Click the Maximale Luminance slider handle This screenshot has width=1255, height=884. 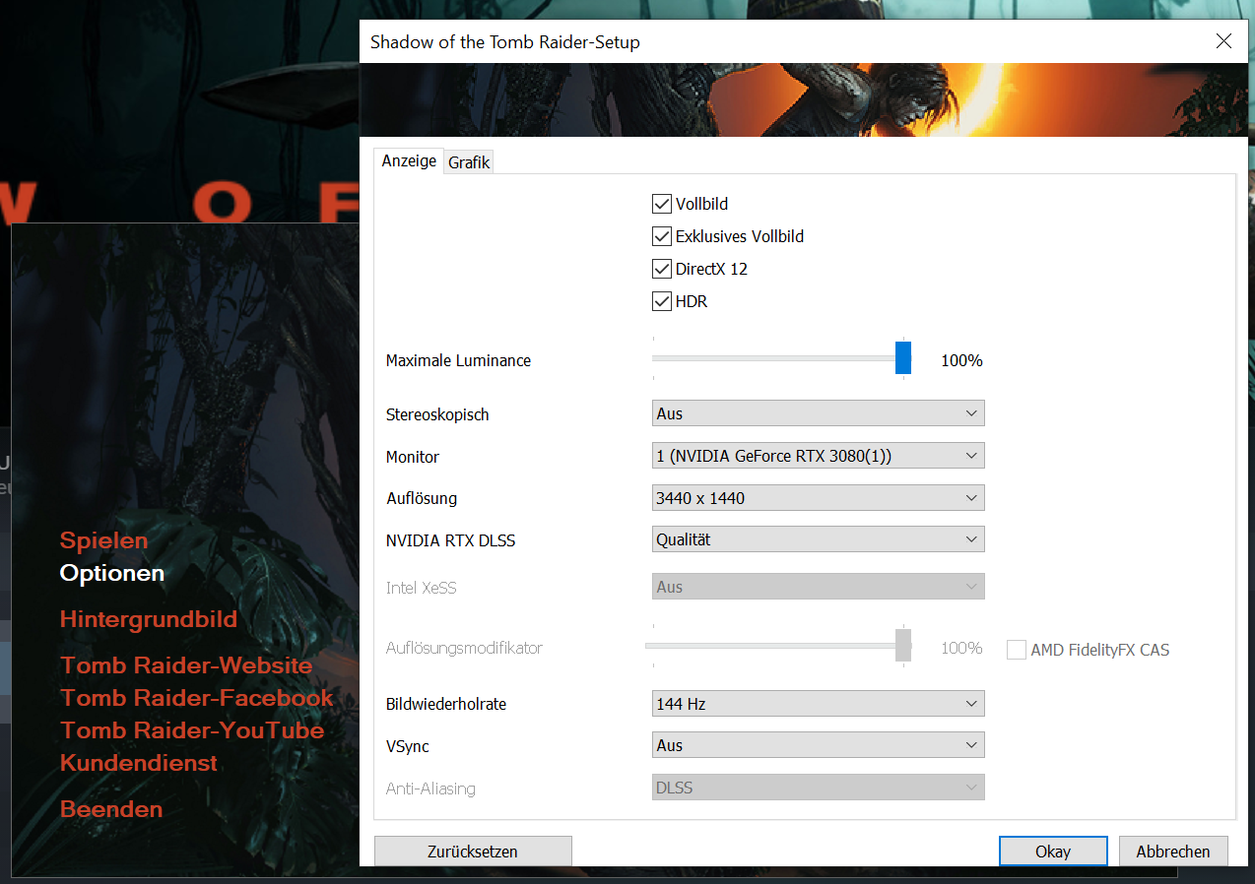(x=903, y=358)
